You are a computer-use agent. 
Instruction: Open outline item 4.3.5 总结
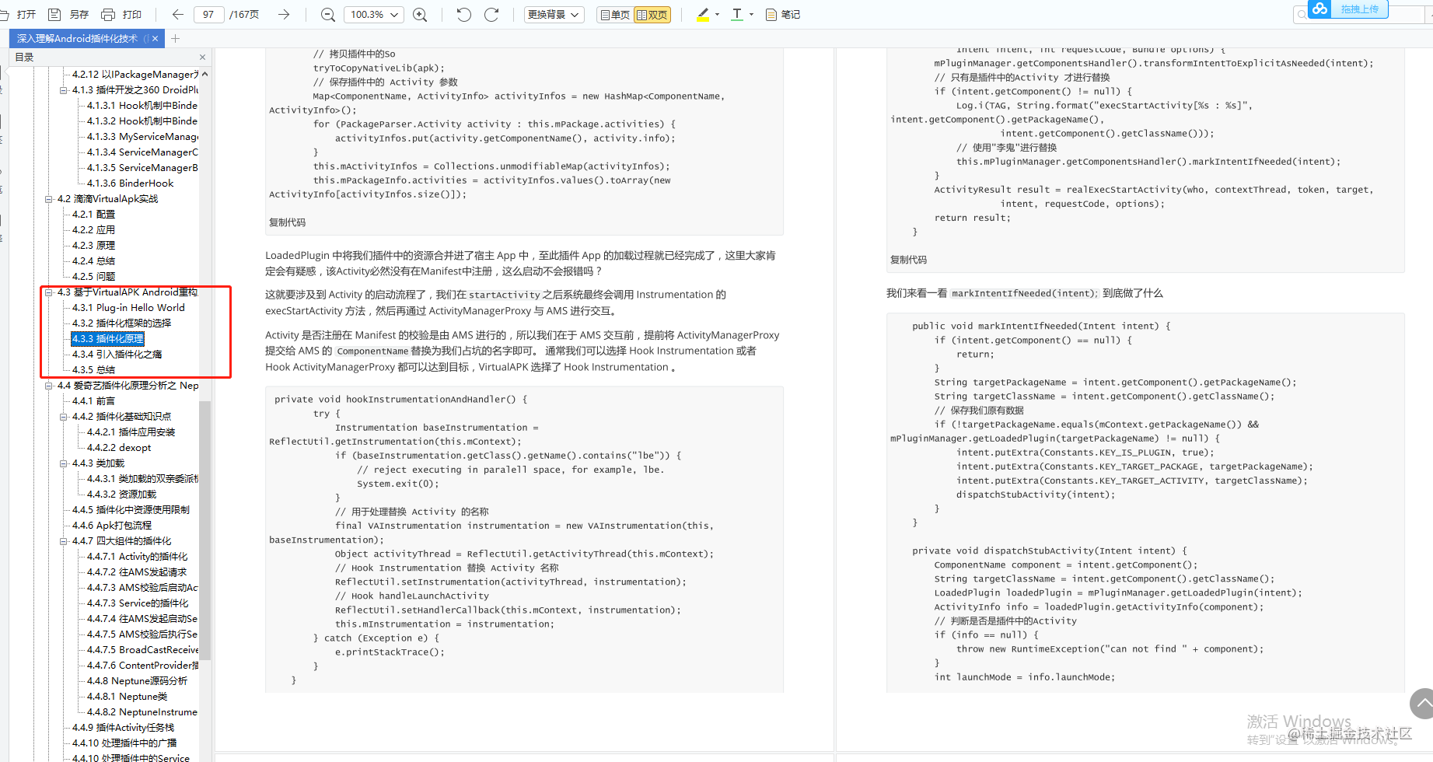(x=93, y=370)
